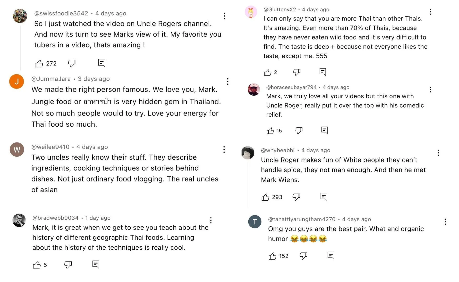Reply to tanattiyarungtham4270's comment
The width and height of the screenshot is (459, 282).
[x=331, y=255]
